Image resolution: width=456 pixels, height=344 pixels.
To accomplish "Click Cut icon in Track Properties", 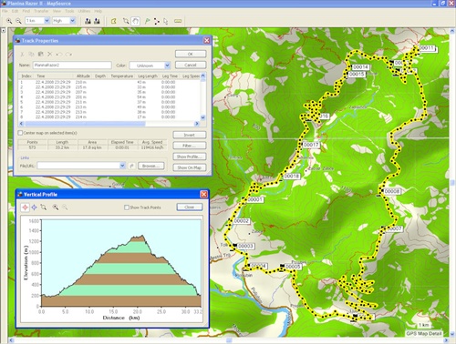I will 22,54.
